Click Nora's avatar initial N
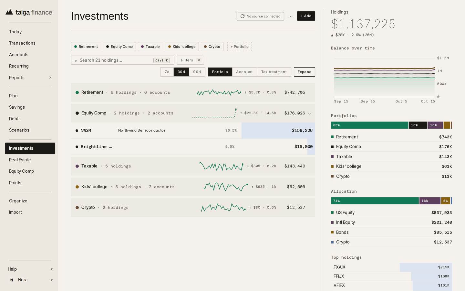465x291 pixels. coord(12,280)
